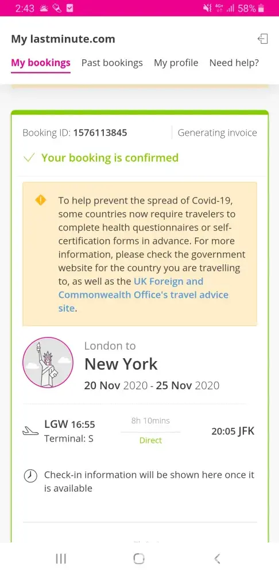The height and width of the screenshot is (575, 279).
Task: Tap the New York destination title
Action: [x=121, y=364]
